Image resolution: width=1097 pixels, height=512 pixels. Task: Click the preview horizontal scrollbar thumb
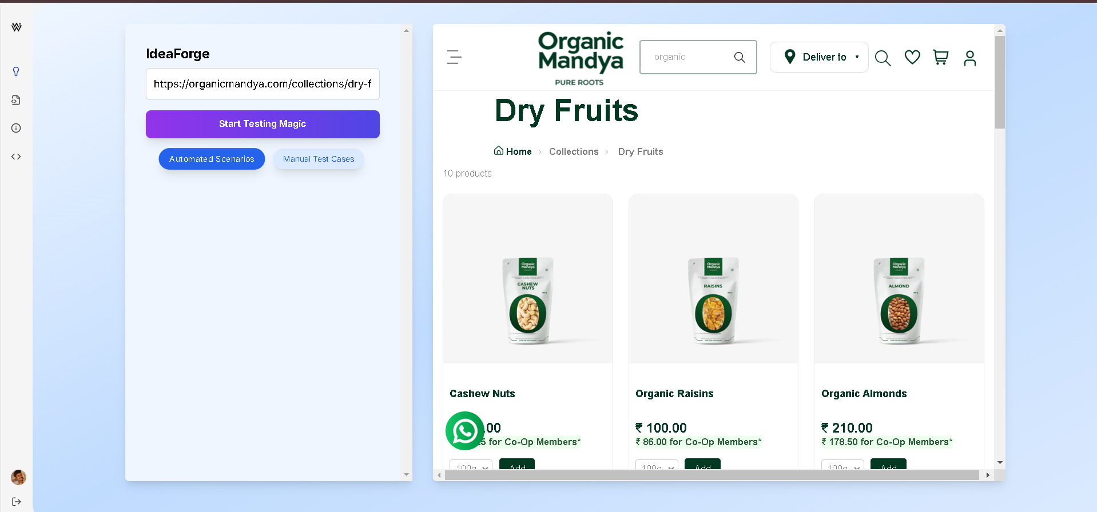(x=712, y=475)
